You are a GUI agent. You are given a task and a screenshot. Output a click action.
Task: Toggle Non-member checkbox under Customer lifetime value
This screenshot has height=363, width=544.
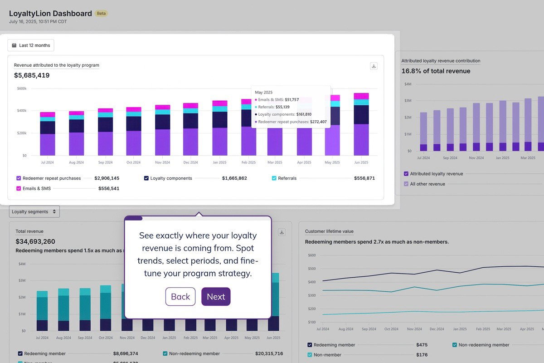click(x=310, y=355)
